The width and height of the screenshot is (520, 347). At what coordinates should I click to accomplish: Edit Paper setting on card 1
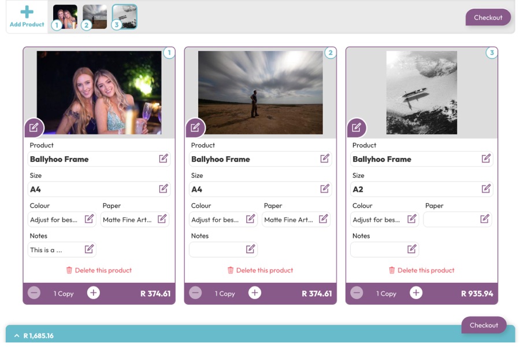tap(162, 219)
